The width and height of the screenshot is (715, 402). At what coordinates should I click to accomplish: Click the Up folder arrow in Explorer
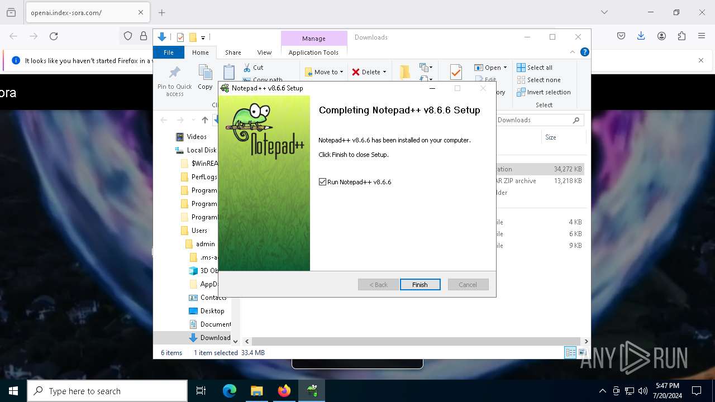click(x=205, y=120)
